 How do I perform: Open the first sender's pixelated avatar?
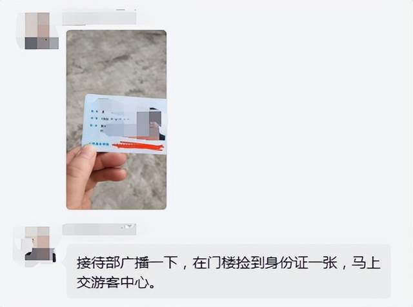coord(41,31)
